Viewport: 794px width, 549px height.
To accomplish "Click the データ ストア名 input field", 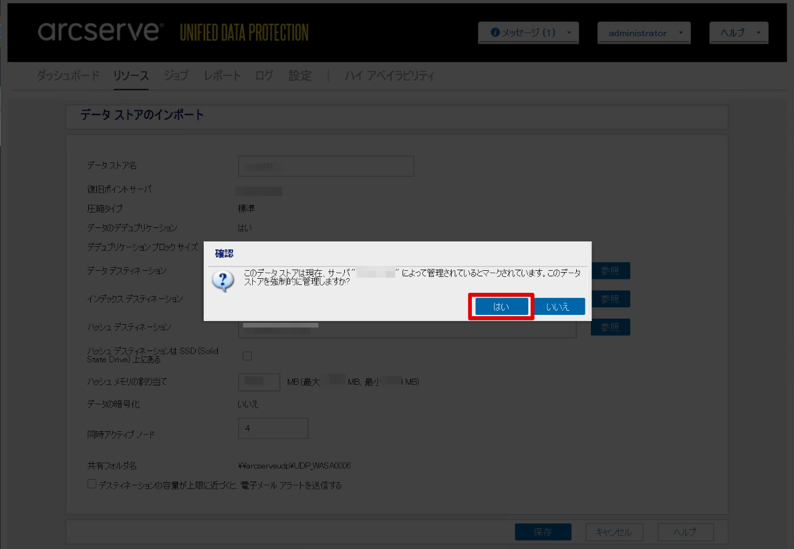I will coord(326,166).
